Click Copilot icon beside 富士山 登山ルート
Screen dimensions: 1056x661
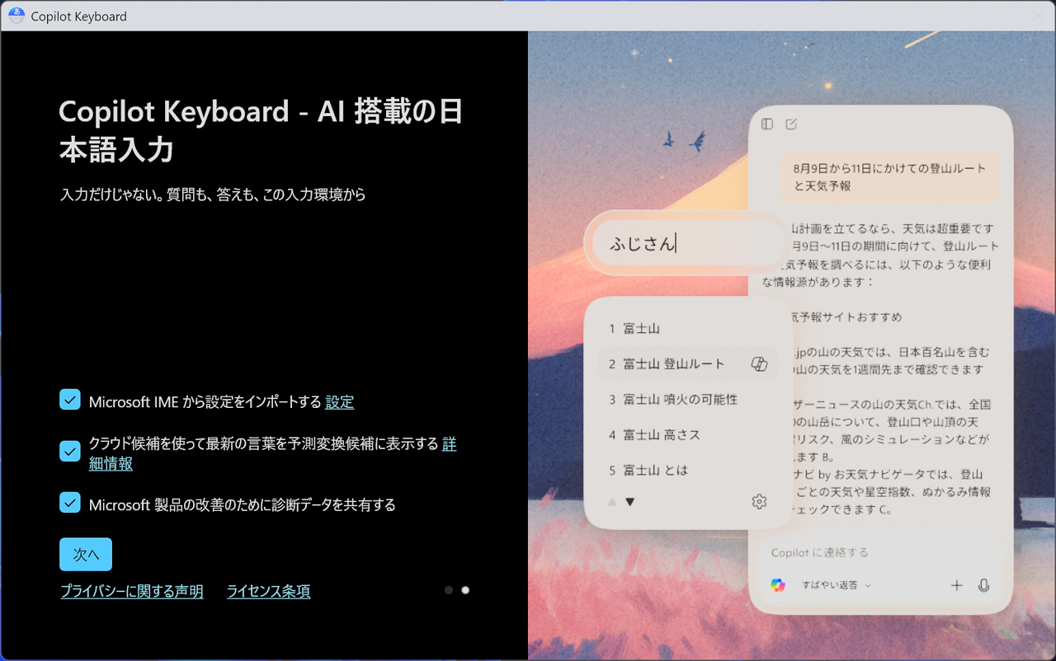point(760,364)
